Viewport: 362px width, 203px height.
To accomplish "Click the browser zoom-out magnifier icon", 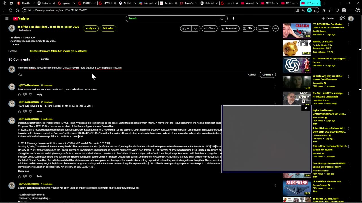I will 303,10.
